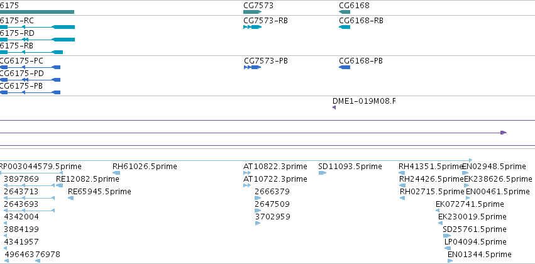Select the CG6168-PB protein glyph
The width and height of the screenshot is (535, 264).
coord(345,67)
